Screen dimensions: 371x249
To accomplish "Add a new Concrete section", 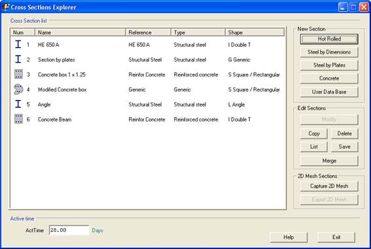I will pyautogui.click(x=329, y=78).
